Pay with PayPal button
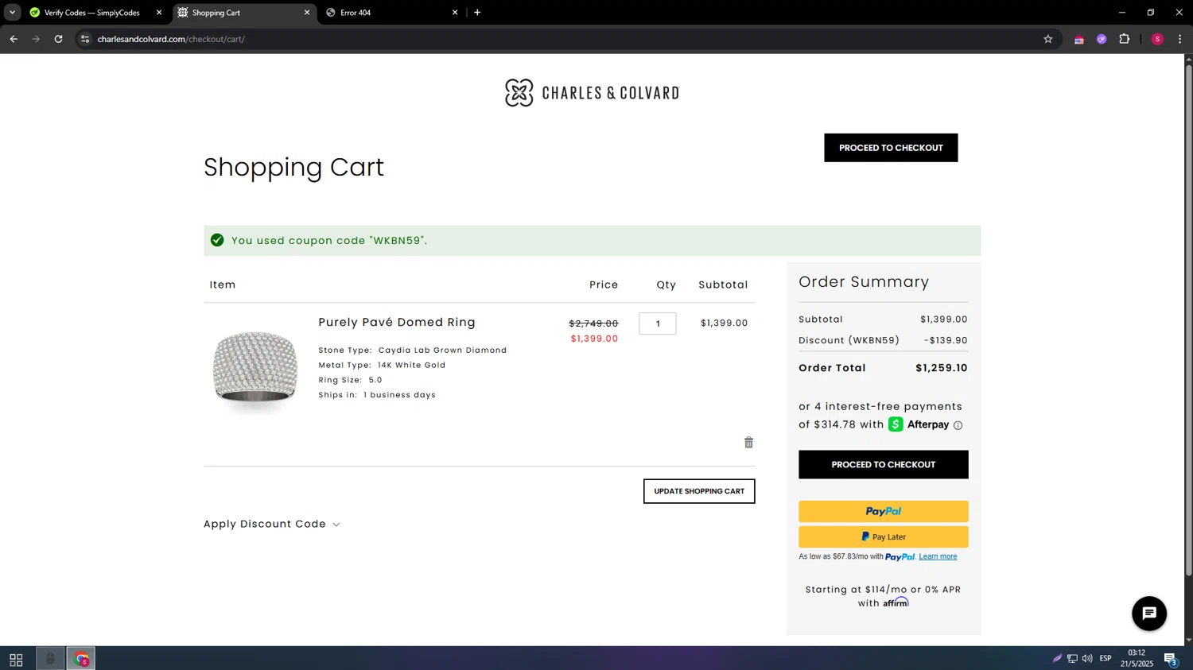The height and width of the screenshot is (670, 1193). (x=883, y=512)
